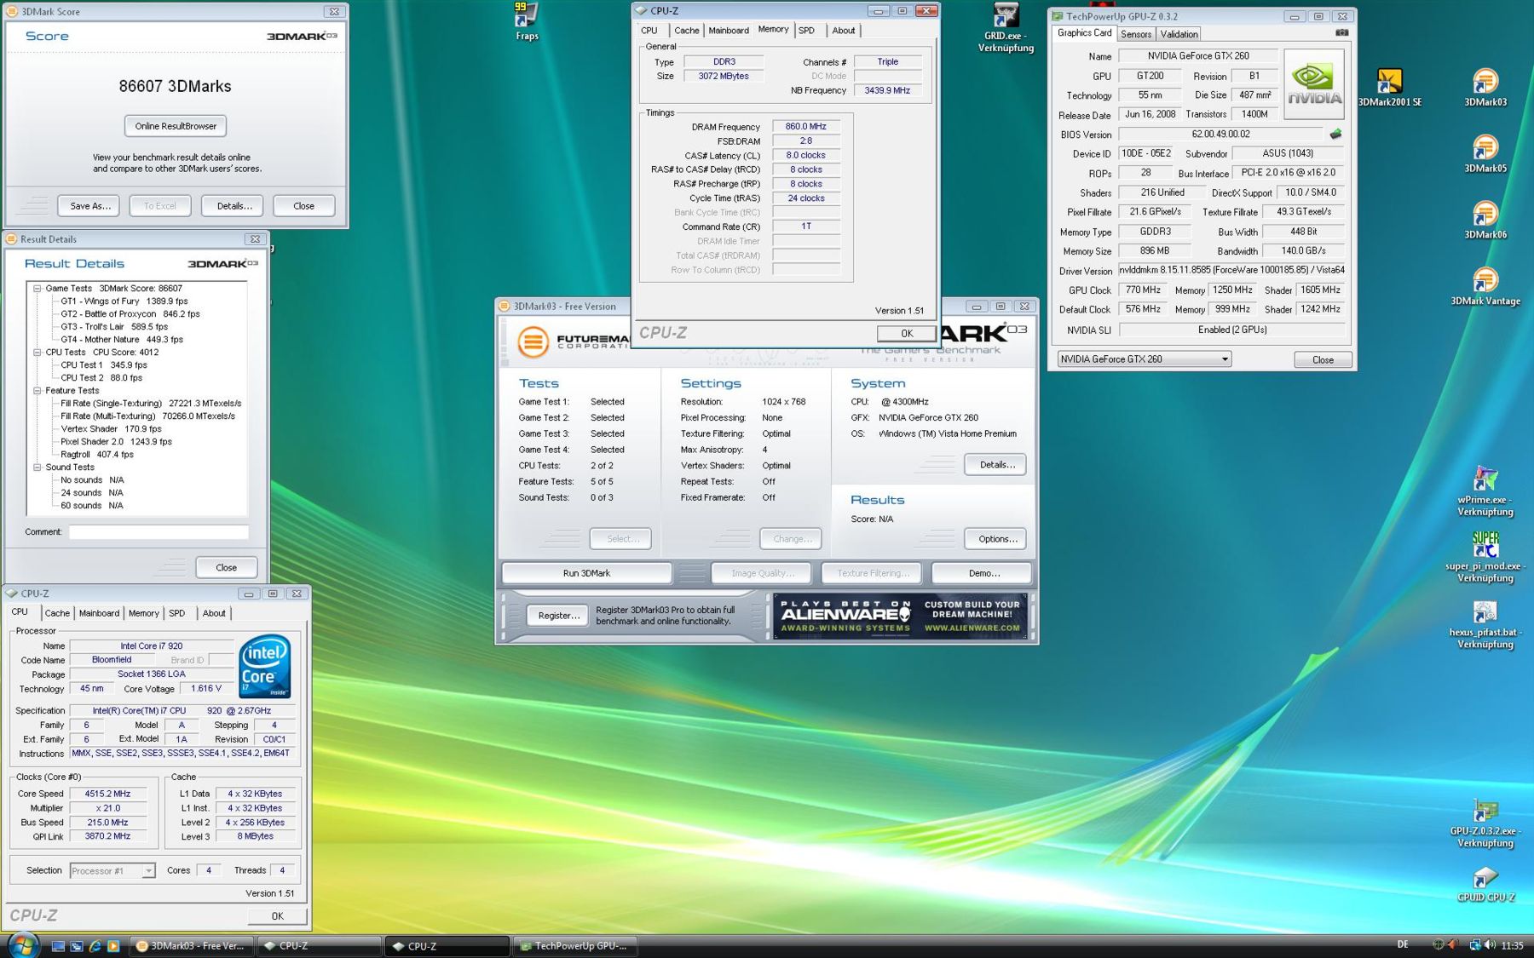Click the Alienware advertisement banner
Image resolution: width=1534 pixels, height=958 pixels.
coord(900,617)
